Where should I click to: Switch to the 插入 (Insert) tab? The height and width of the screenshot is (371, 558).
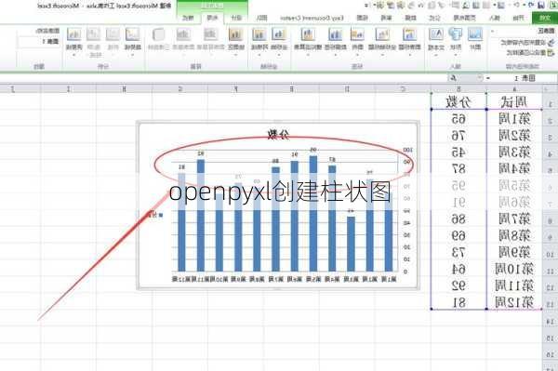pos(495,18)
